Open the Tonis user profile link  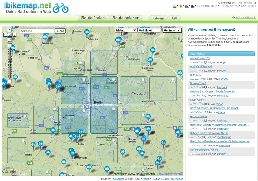[x=239, y=3]
